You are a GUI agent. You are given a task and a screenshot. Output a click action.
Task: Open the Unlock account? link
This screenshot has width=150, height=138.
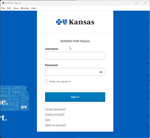[55, 114]
